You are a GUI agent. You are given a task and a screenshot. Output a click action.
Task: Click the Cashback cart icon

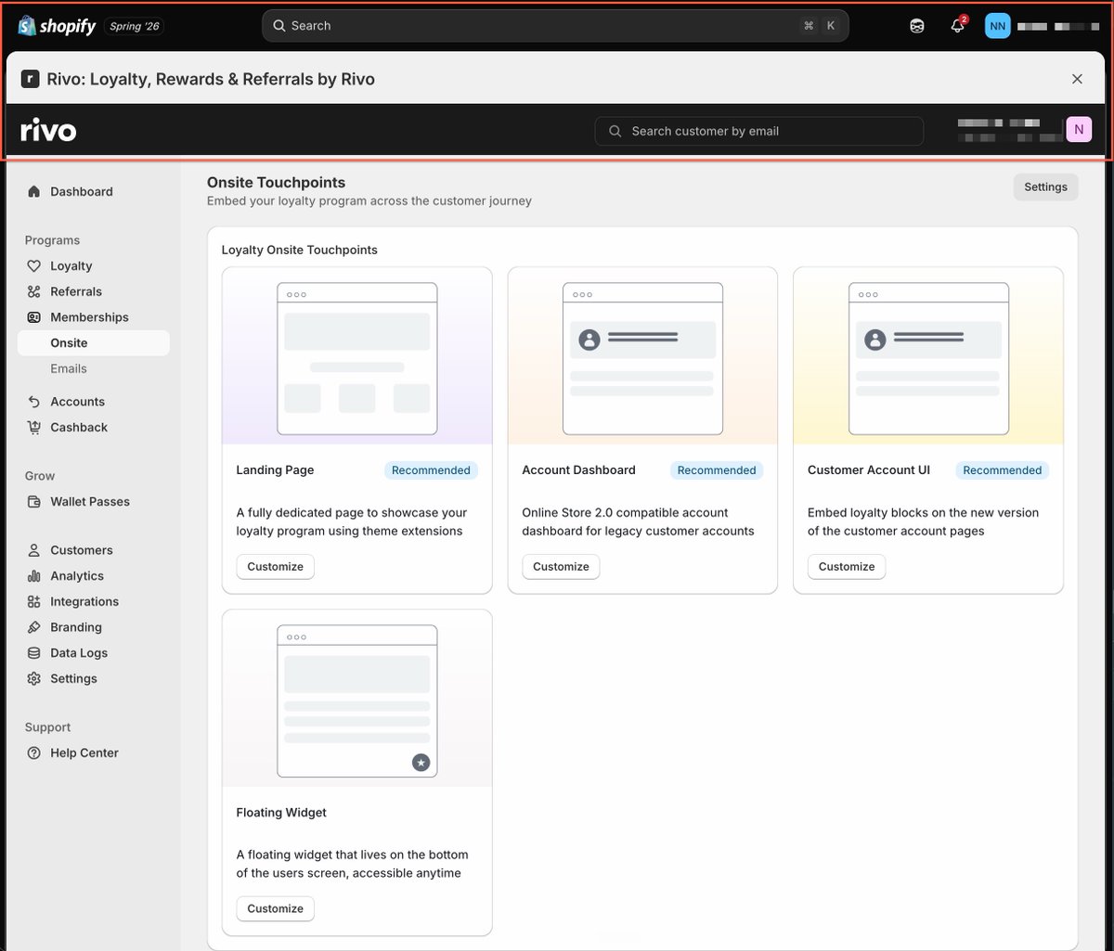tap(34, 428)
